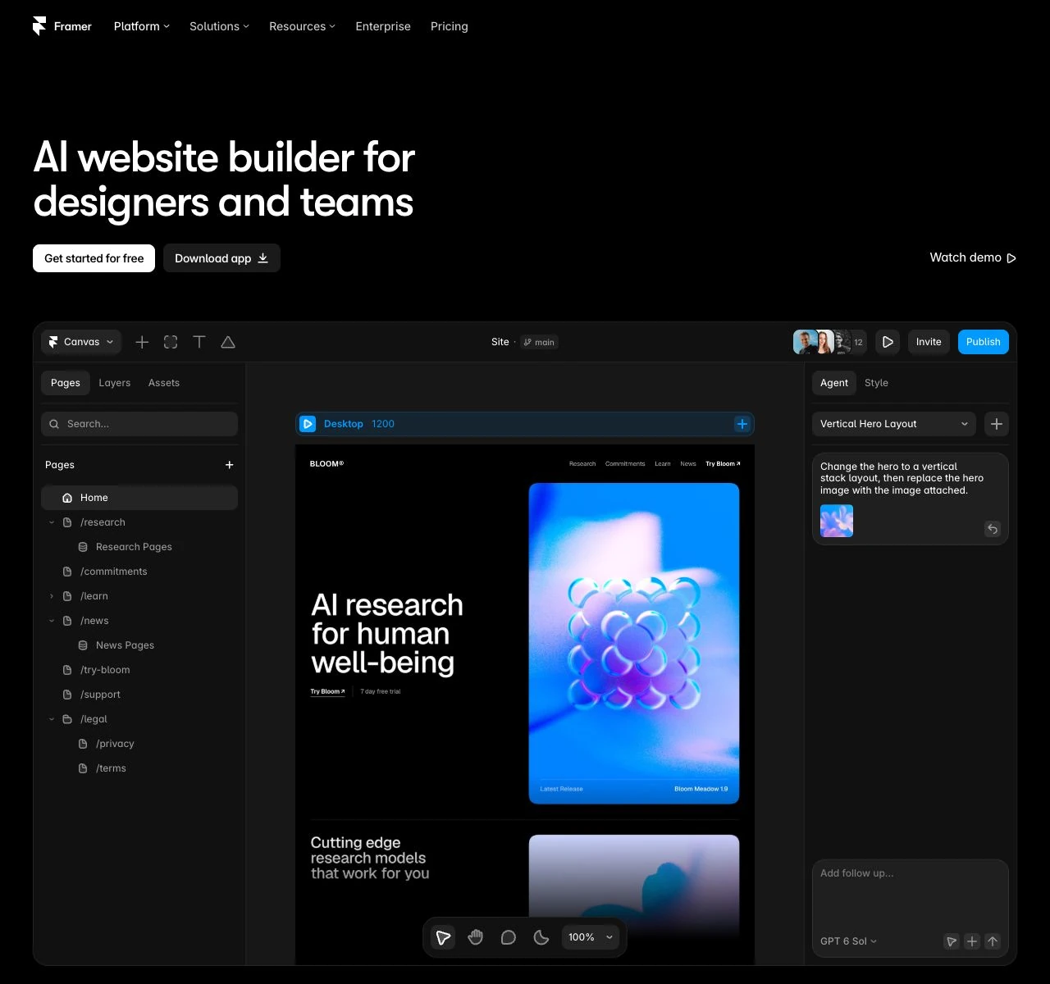Open the Pricing page
Screen dimensions: 1050x984
tap(450, 26)
